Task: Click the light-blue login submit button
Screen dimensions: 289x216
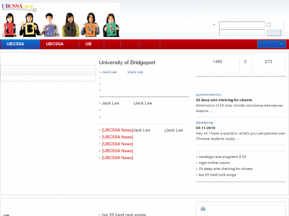Action: [x=274, y=33]
